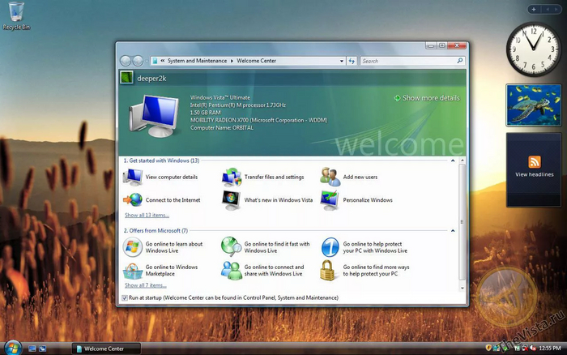The width and height of the screenshot is (567, 355).
Task: Click the network disconnected tray icon
Action: 525,349
